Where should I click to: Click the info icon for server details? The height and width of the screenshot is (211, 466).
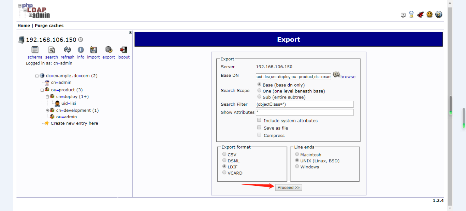(81, 50)
